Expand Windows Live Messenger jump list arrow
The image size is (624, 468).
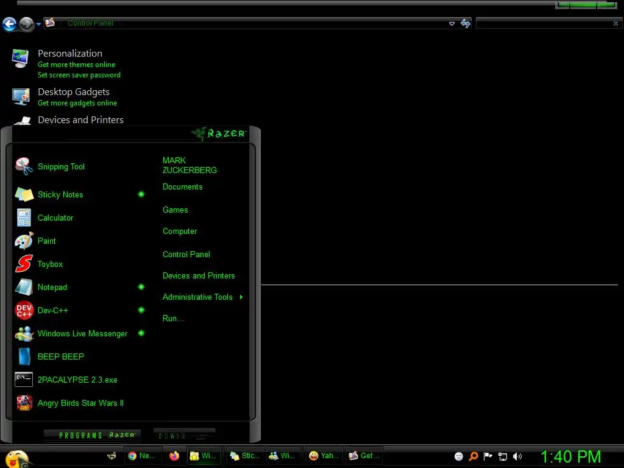pyautogui.click(x=141, y=333)
